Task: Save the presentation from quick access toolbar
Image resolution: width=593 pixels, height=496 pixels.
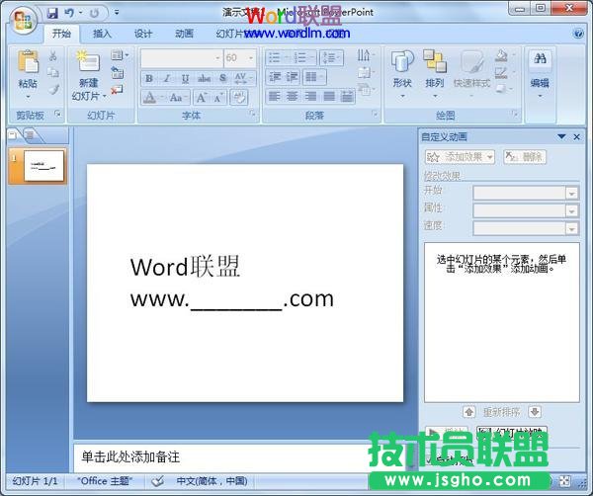Action: (52, 13)
